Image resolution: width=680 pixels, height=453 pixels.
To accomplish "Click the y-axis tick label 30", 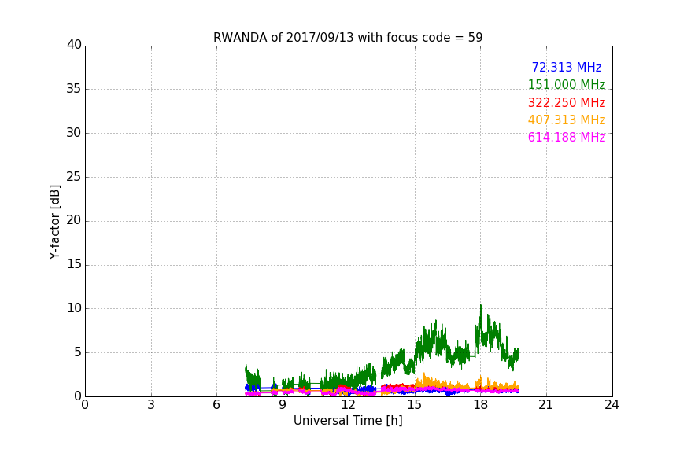I will (x=74, y=133).
